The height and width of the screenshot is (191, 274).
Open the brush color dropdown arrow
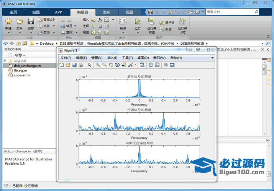pyautogui.click(x=135, y=65)
